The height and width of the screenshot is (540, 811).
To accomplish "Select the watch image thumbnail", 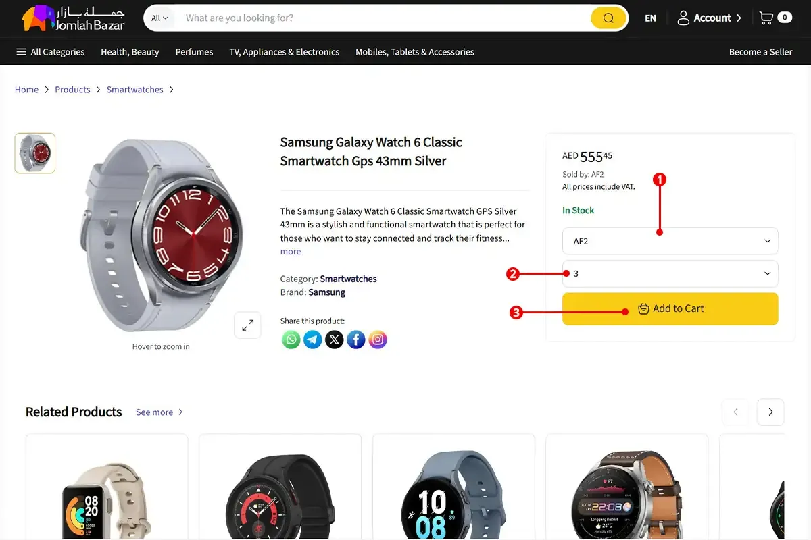I will click(x=35, y=153).
